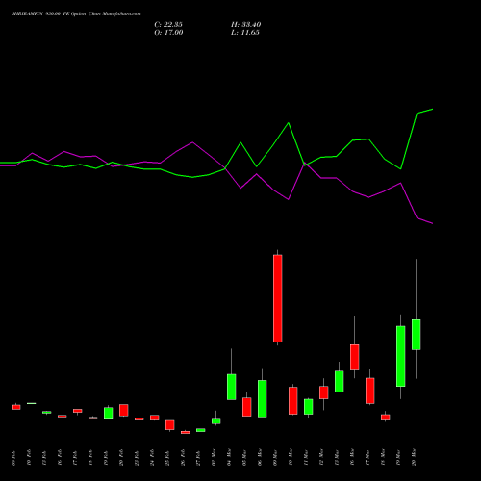Click the close value C: 22.35
The height and width of the screenshot is (481, 481).
[x=168, y=25]
